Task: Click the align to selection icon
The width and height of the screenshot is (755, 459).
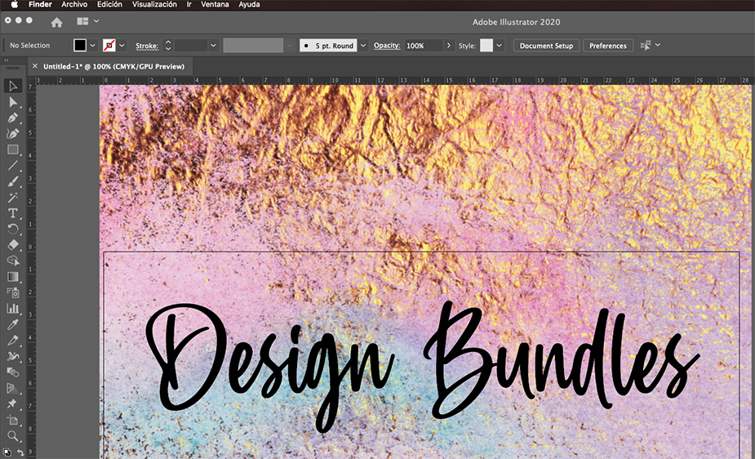Action: click(x=646, y=45)
